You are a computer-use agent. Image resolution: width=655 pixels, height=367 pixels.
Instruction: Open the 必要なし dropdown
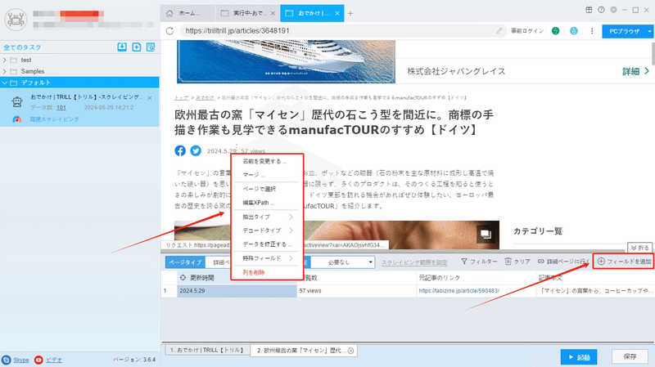point(343,262)
